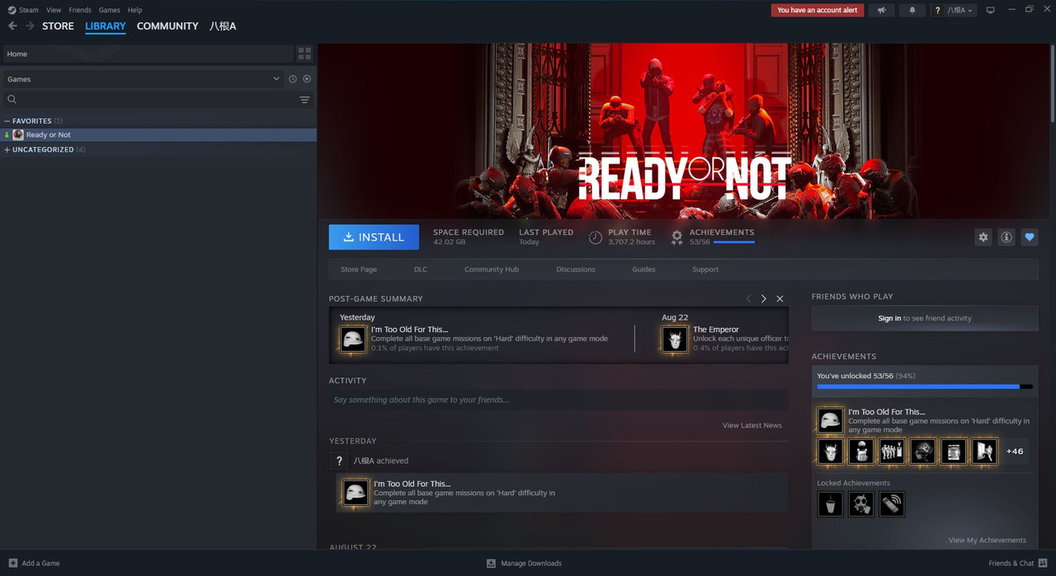The height and width of the screenshot is (576, 1056).
Task: Open game info icon
Action: coord(1006,237)
